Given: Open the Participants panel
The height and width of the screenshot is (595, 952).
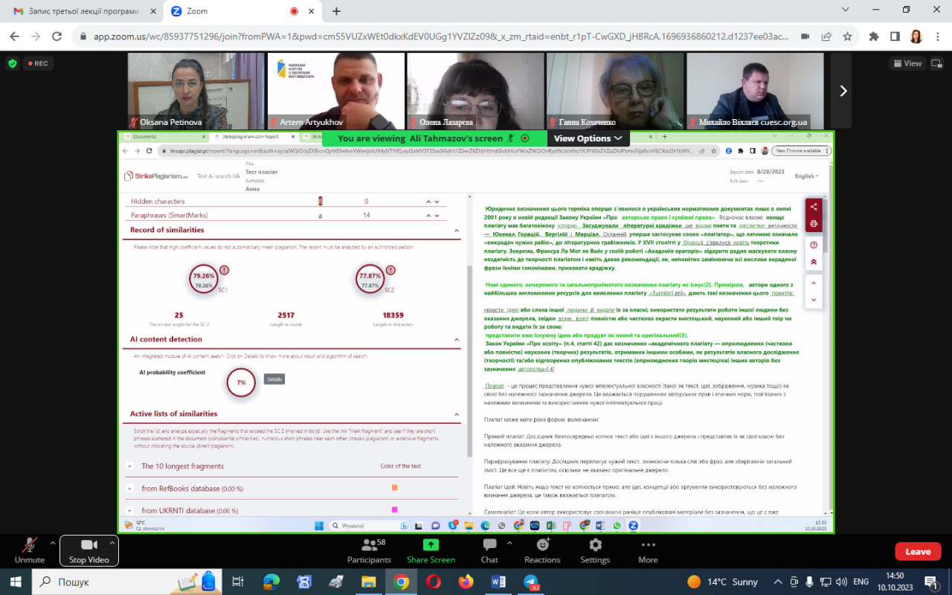Looking at the screenshot, I should pos(369,551).
